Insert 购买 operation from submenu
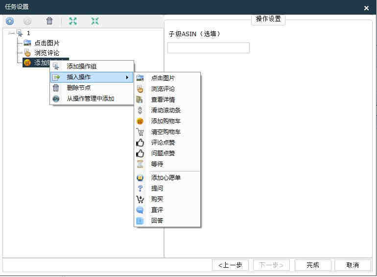This screenshot has height=277, width=377. (x=167, y=199)
